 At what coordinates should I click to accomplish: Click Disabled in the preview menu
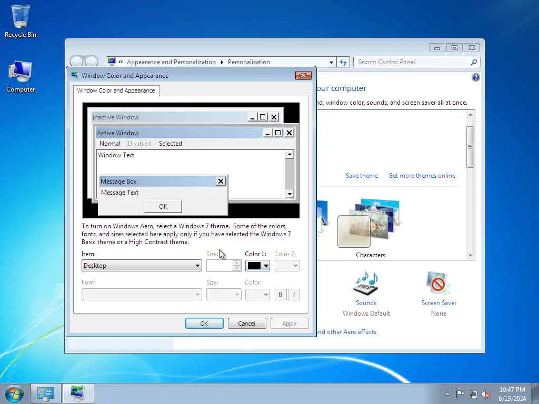139,144
